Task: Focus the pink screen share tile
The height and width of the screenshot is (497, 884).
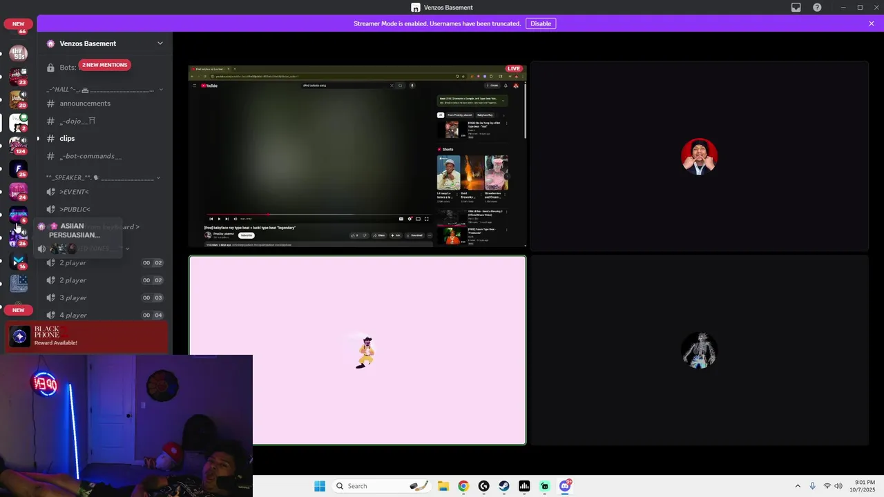Action: click(x=358, y=350)
